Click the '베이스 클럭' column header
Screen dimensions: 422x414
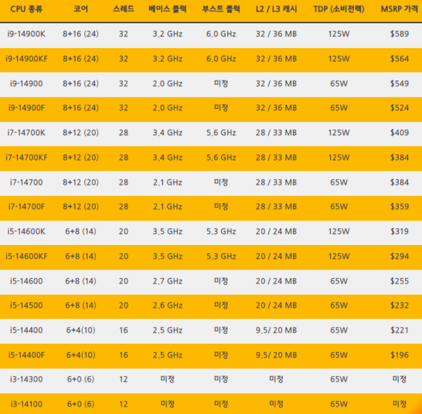pos(168,9)
